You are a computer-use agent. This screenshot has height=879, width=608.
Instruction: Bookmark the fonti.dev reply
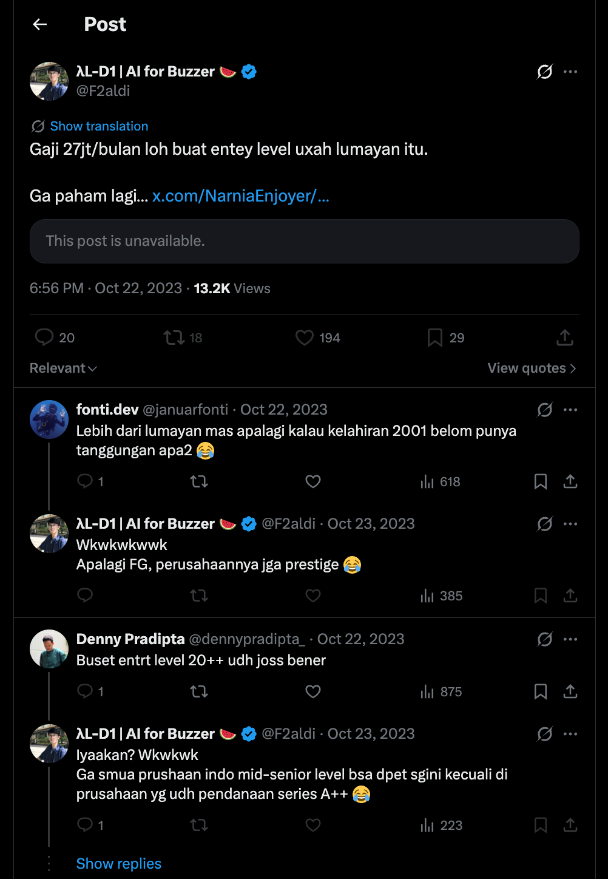541,482
